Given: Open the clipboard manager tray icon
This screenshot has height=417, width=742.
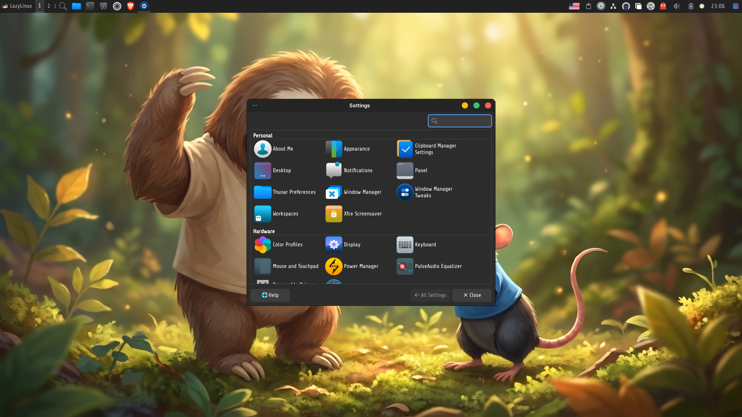Looking at the screenshot, I should coord(589,6).
